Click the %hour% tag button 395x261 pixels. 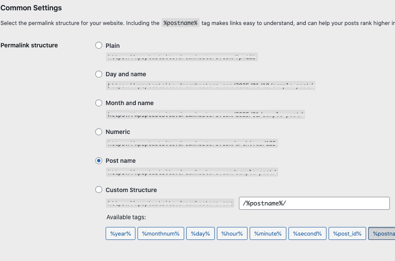pos(232,233)
